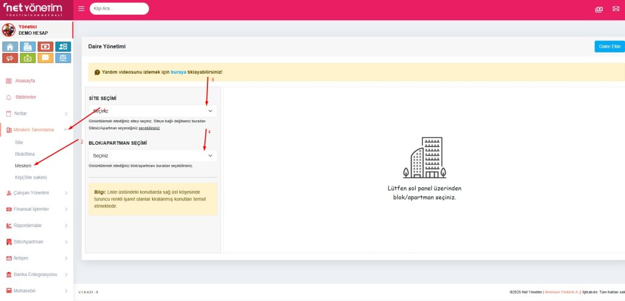Click the Kişi Ara search field
Viewport: 625px width, 301px height.
[x=119, y=9]
